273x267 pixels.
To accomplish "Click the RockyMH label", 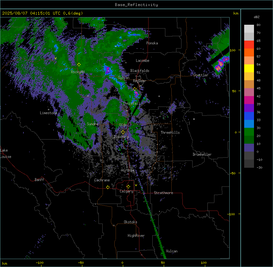I will pos(78,72).
